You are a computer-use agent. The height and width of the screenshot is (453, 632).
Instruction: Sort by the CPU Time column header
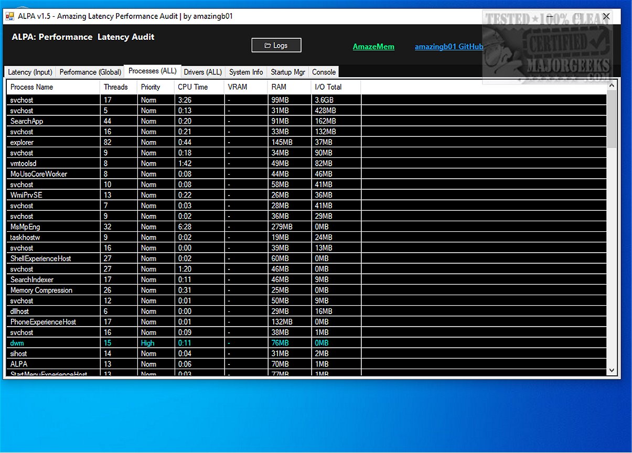point(199,87)
